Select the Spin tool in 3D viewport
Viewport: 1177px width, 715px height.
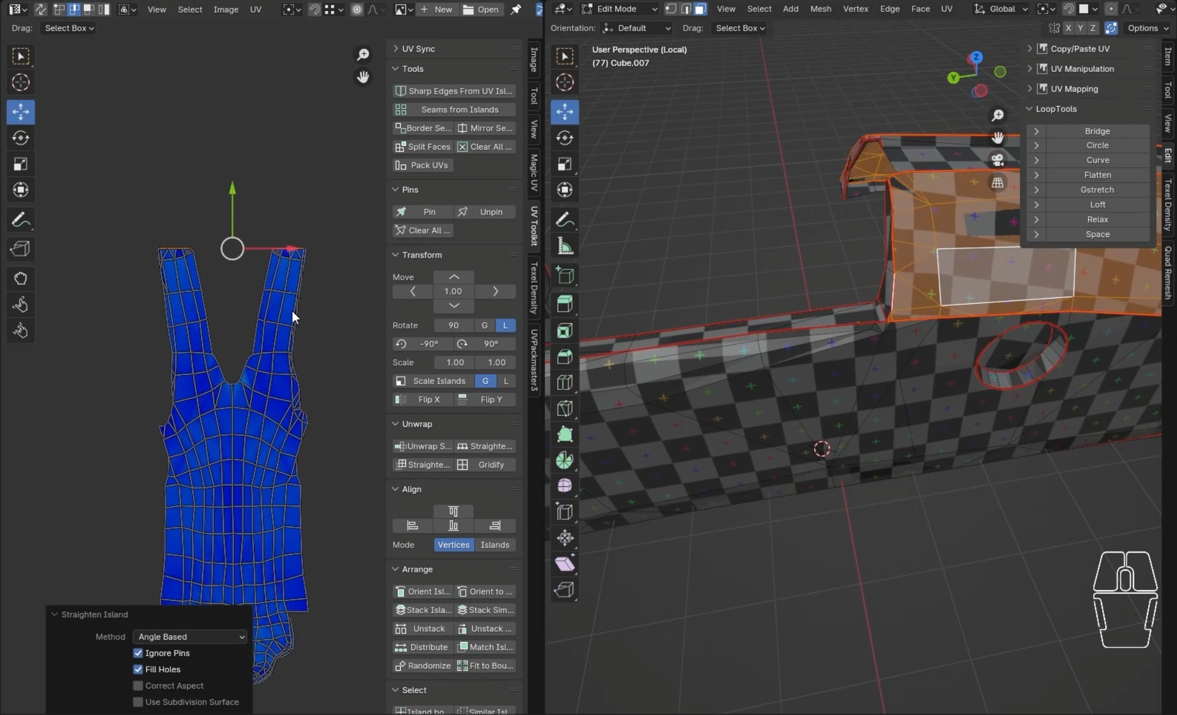tap(565, 460)
